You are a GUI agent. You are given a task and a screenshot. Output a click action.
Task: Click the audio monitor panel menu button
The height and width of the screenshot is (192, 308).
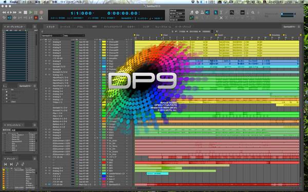pos(34,27)
